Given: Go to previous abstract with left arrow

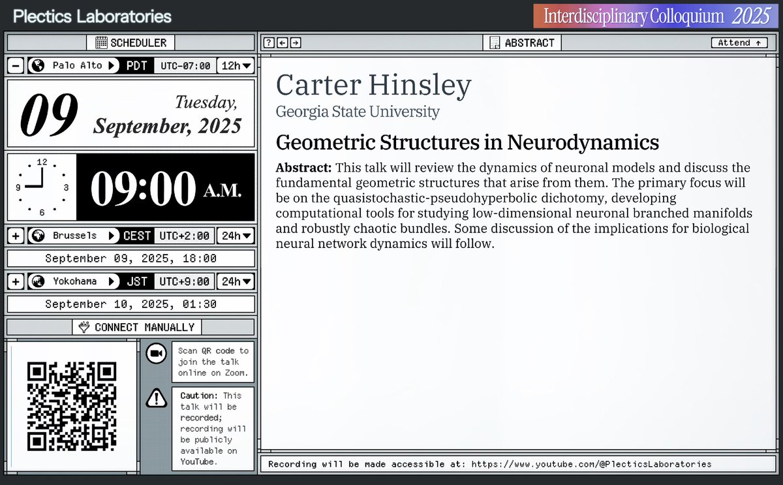Looking at the screenshot, I should (282, 43).
